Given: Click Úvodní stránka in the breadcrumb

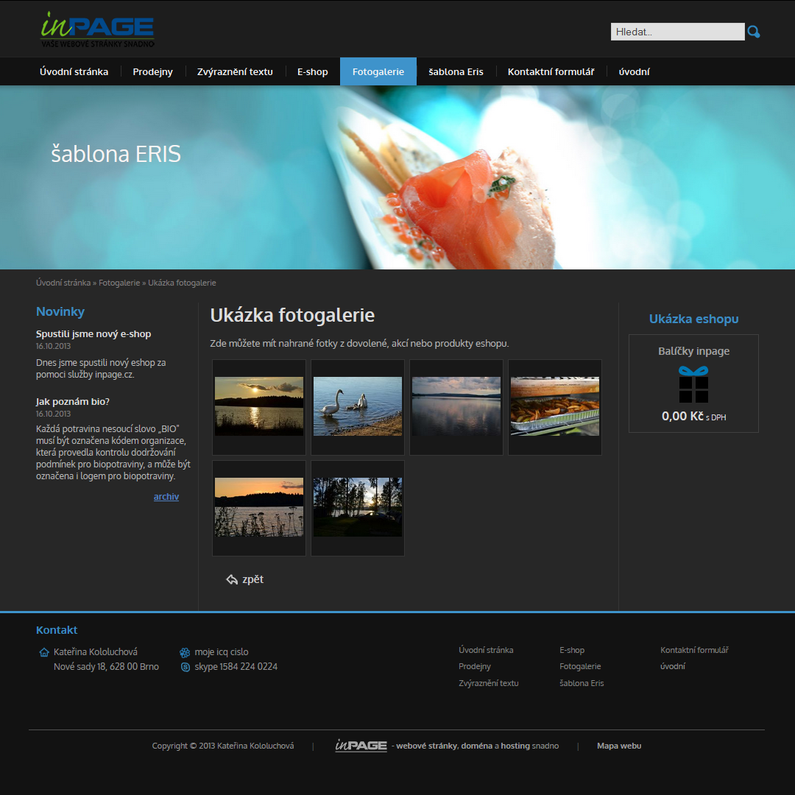Looking at the screenshot, I should [x=63, y=283].
